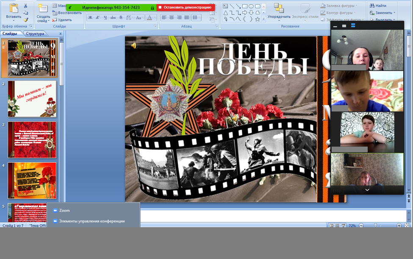Click zoom in plus button
The height and width of the screenshot is (259, 413).
399,226
